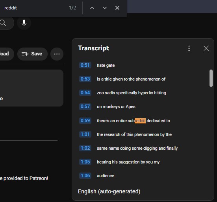Jump to 1:06 audience timestamp
Image resolution: width=217 pixels, height=202 pixels.
pyautogui.click(x=85, y=176)
